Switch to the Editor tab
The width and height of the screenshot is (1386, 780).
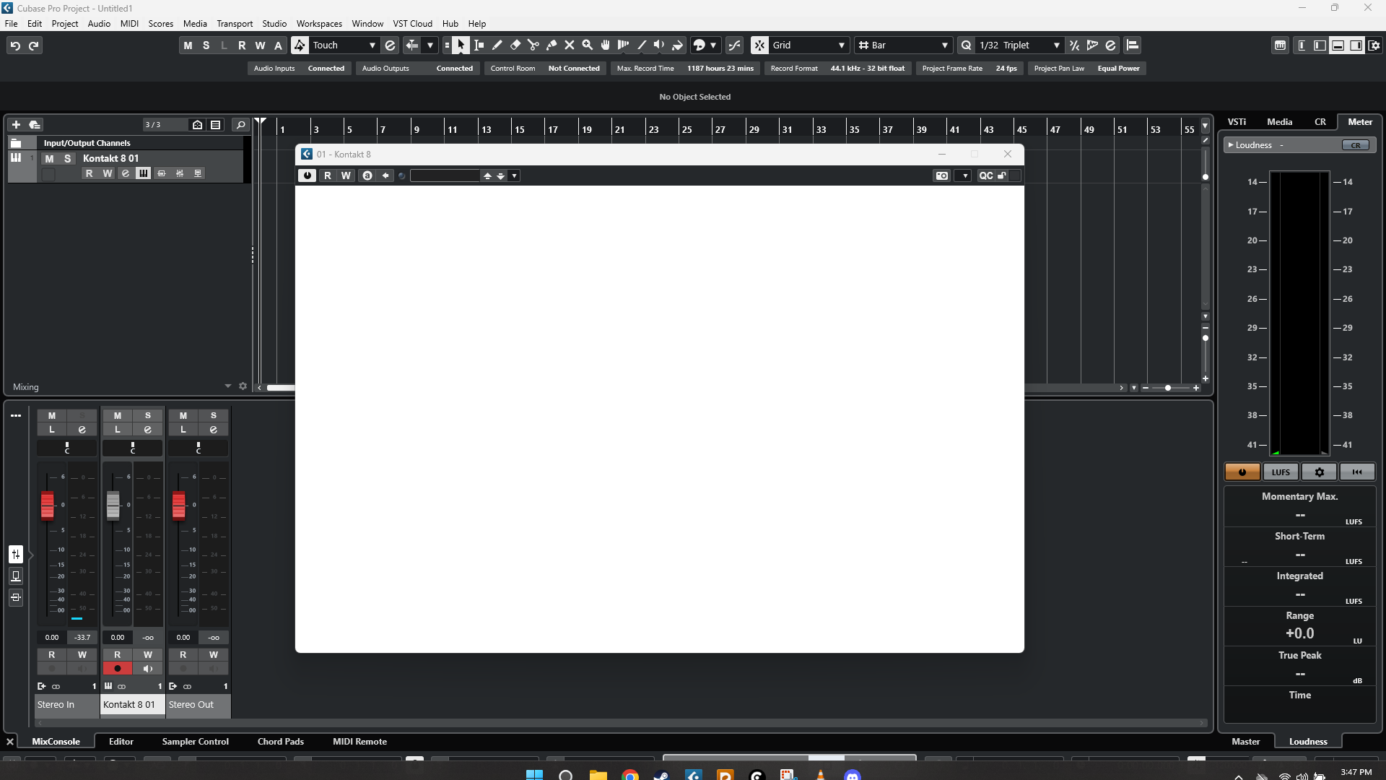coord(121,741)
